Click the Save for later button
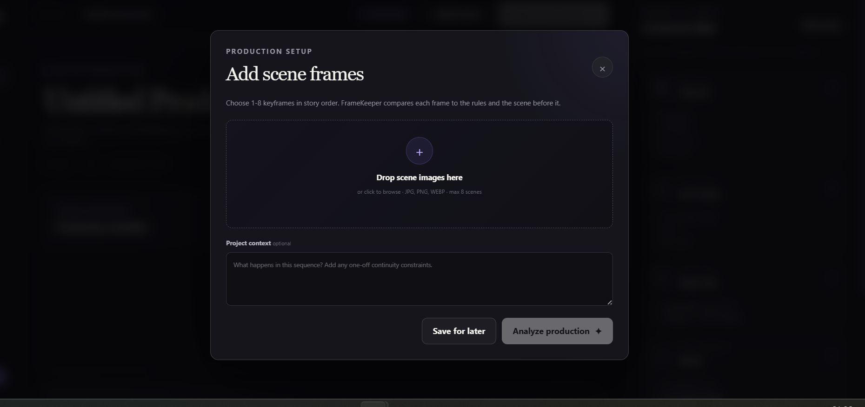The height and width of the screenshot is (407, 865). (x=459, y=331)
